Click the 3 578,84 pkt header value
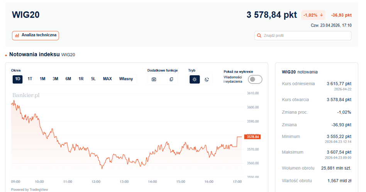366x192 pixels. pos(272,15)
